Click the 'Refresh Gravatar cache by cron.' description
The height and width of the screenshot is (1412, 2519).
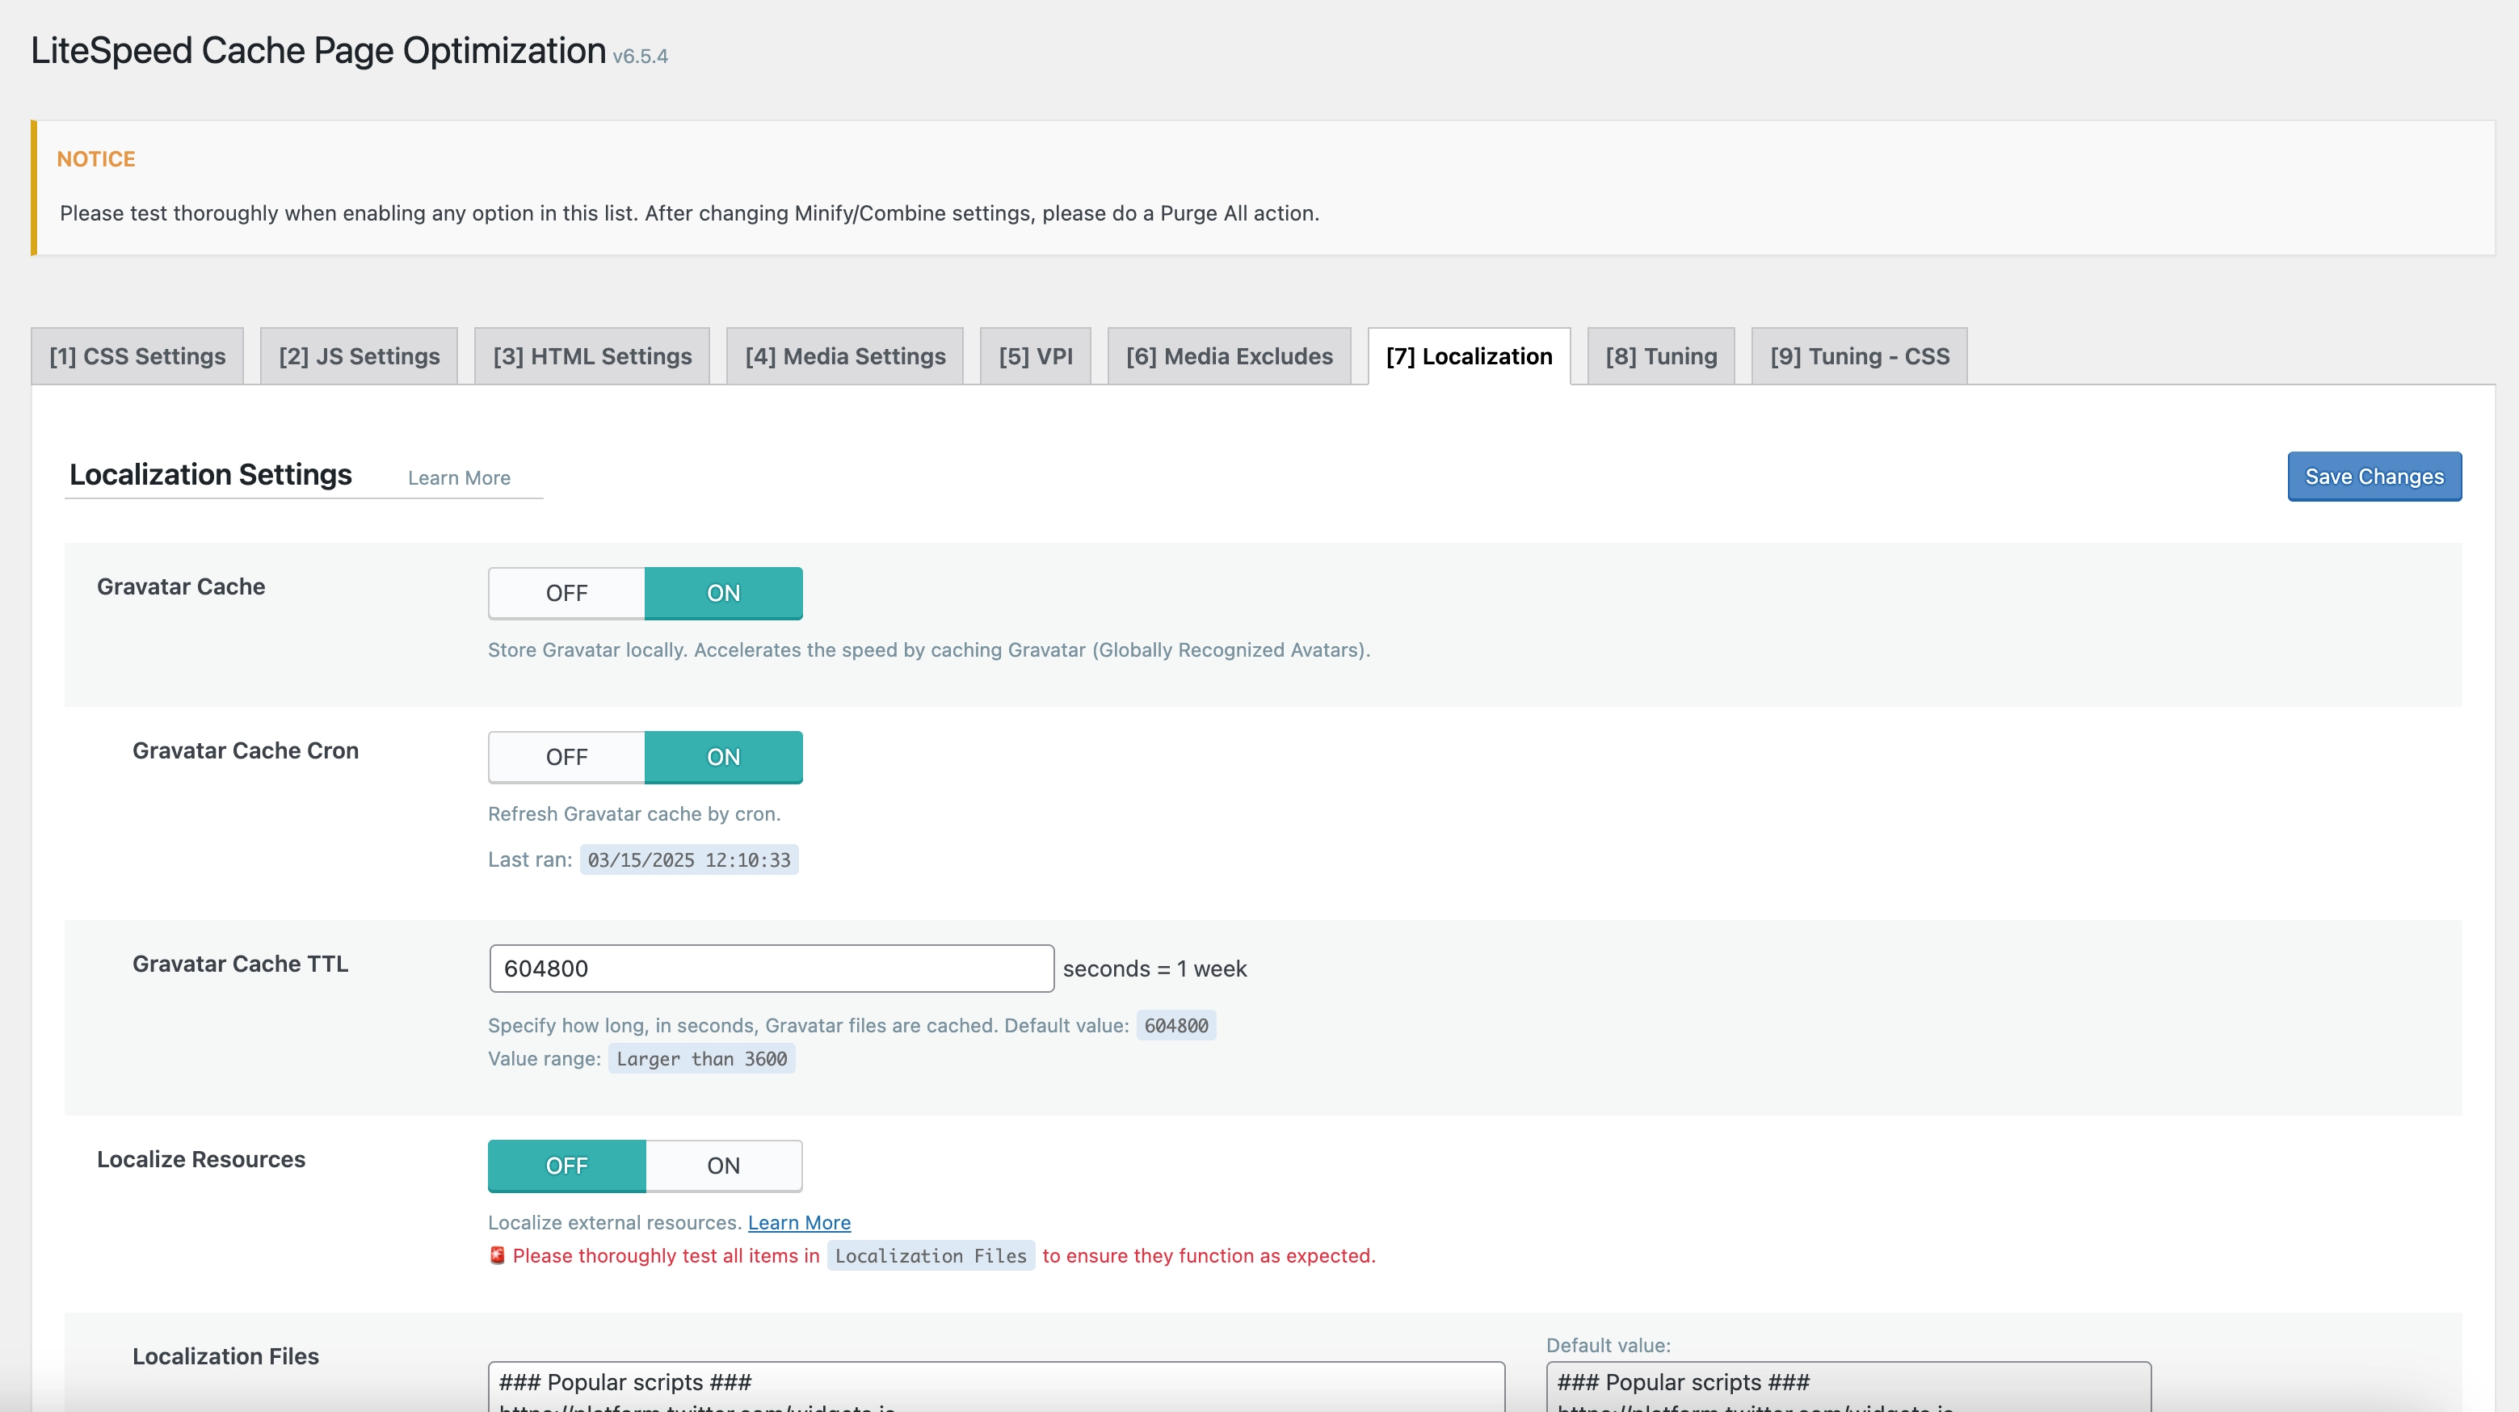[635, 814]
